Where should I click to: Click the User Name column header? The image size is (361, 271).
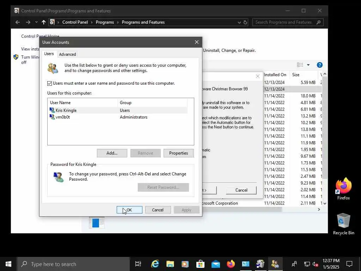pos(83,103)
